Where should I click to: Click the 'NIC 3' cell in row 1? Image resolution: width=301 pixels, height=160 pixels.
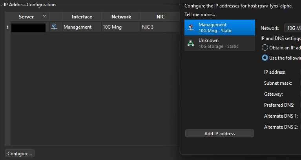148,27
